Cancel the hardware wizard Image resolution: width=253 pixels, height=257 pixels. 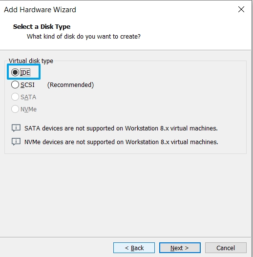[226, 248]
